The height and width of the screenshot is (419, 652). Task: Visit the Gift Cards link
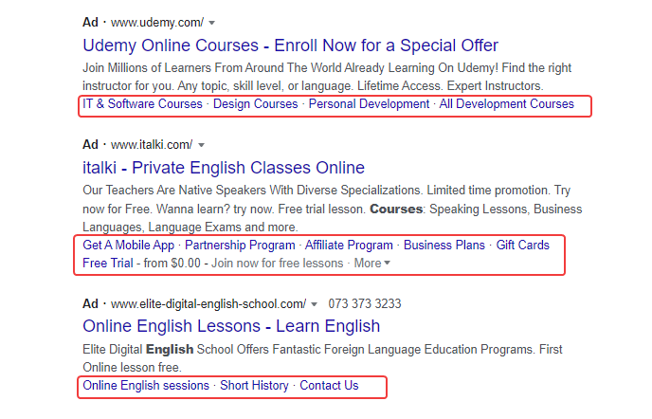point(523,246)
